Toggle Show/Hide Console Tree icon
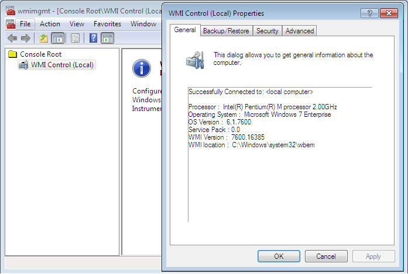Image resolution: width=408 pixels, height=274 pixels. tap(57, 39)
